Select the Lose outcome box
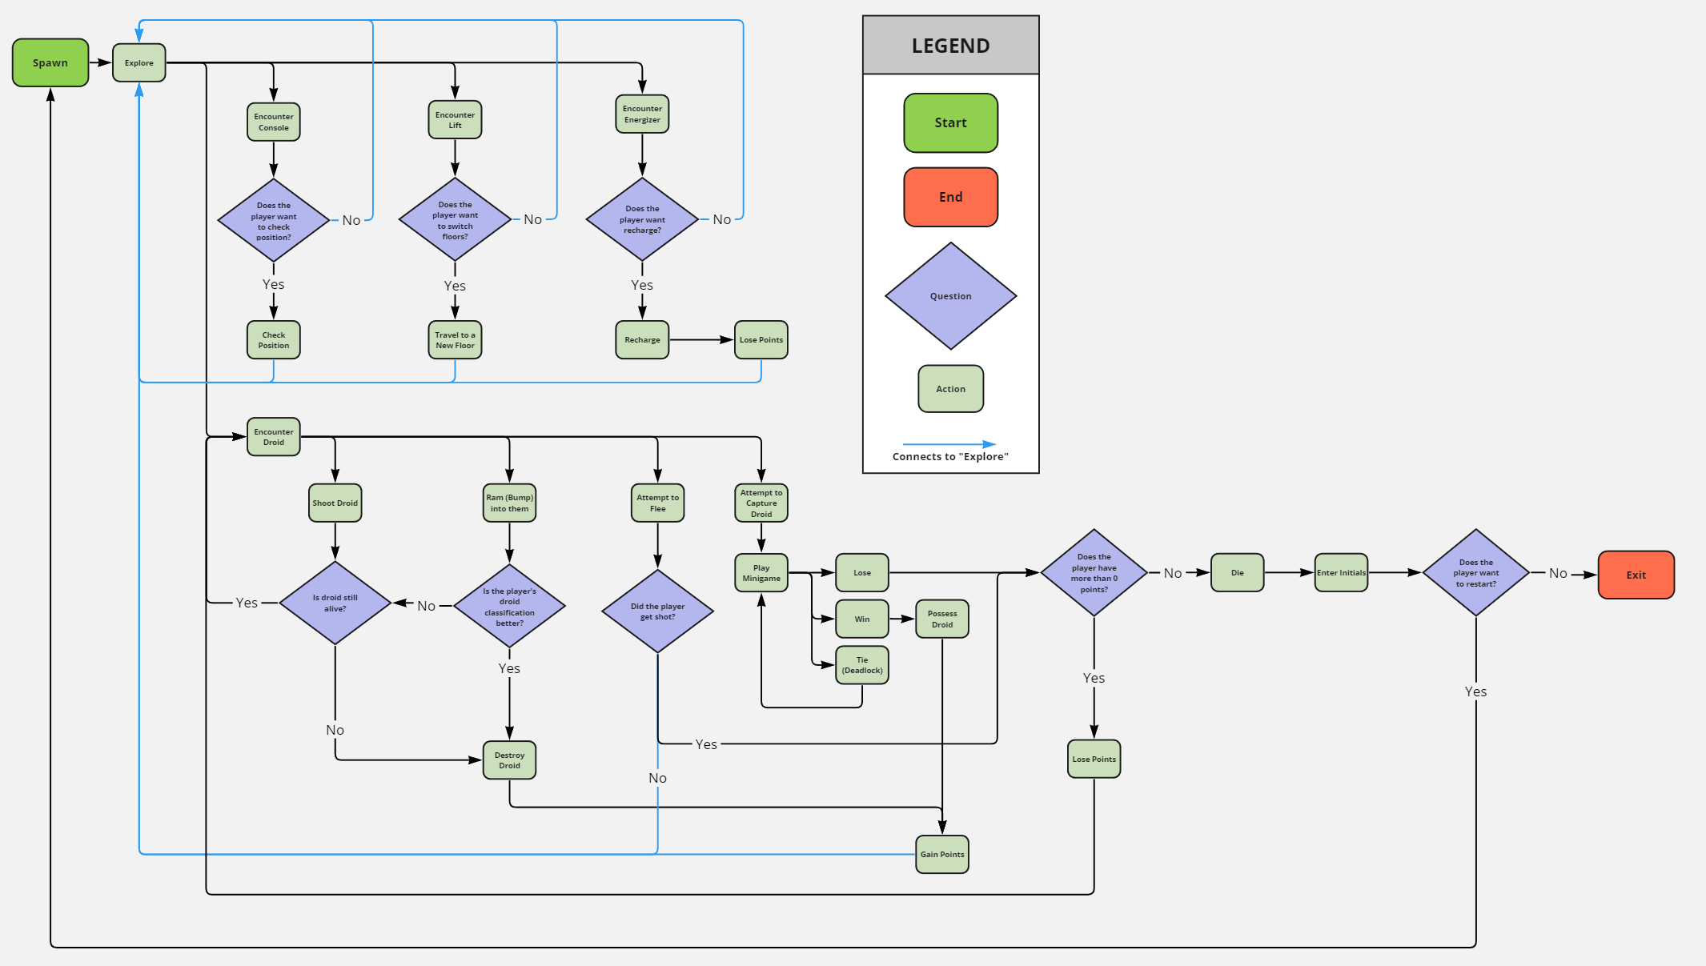This screenshot has width=1706, height=966. [862, 573]
